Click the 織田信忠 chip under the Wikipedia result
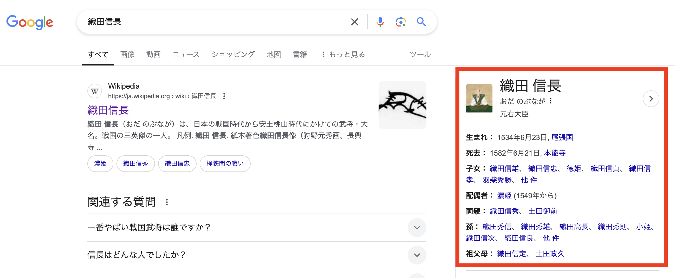Image resolution: width=675 pixels, height=278 pixels. tap(177, 164)
